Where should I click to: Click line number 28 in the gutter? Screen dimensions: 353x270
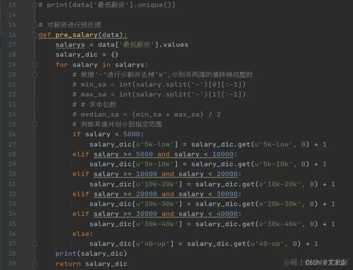click(12, 154)
